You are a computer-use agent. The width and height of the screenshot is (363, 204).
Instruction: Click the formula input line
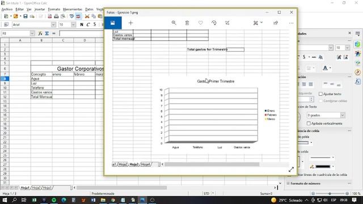(81, 33)
